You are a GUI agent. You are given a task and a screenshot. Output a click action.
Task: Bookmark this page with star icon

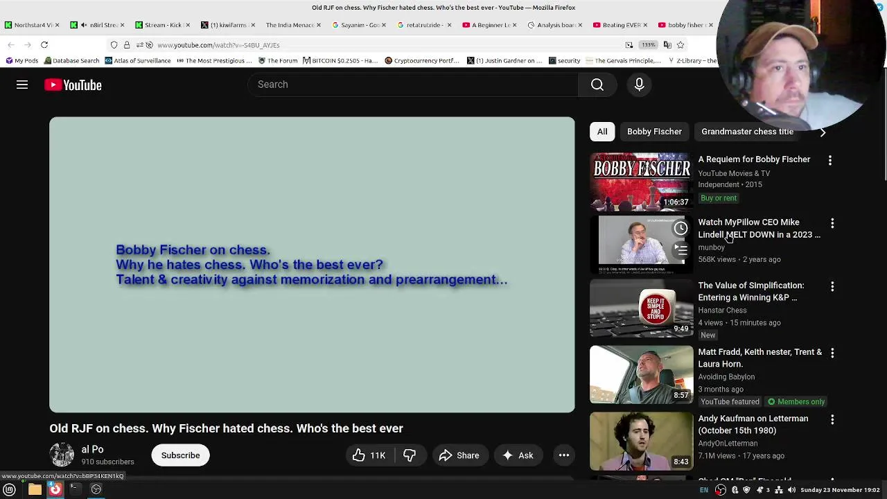(x=680, y=45)
